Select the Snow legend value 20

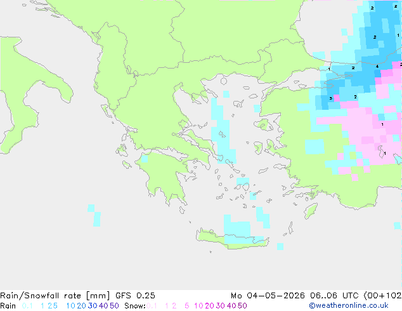coord(209,306)
